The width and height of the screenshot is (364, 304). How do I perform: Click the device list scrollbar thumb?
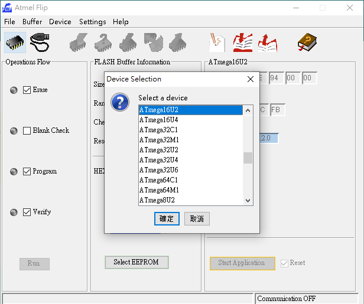[x=248, y=158]
